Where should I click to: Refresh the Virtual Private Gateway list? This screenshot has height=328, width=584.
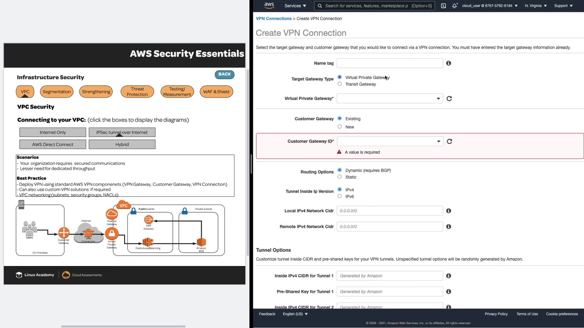point(449,98)
